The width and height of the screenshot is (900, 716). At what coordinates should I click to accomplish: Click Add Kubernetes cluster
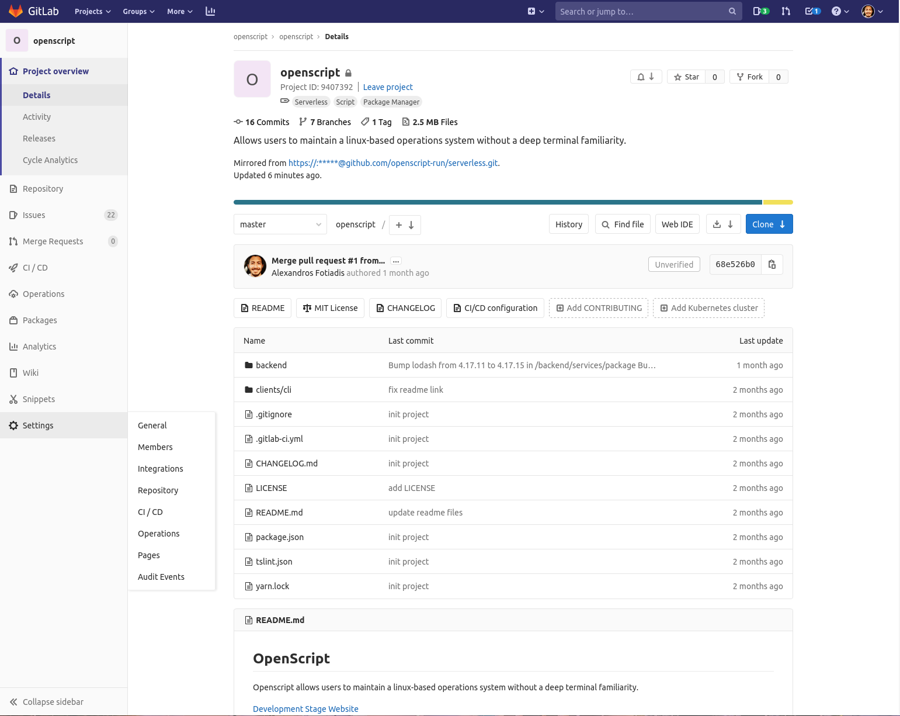click(x=708, y=308)
